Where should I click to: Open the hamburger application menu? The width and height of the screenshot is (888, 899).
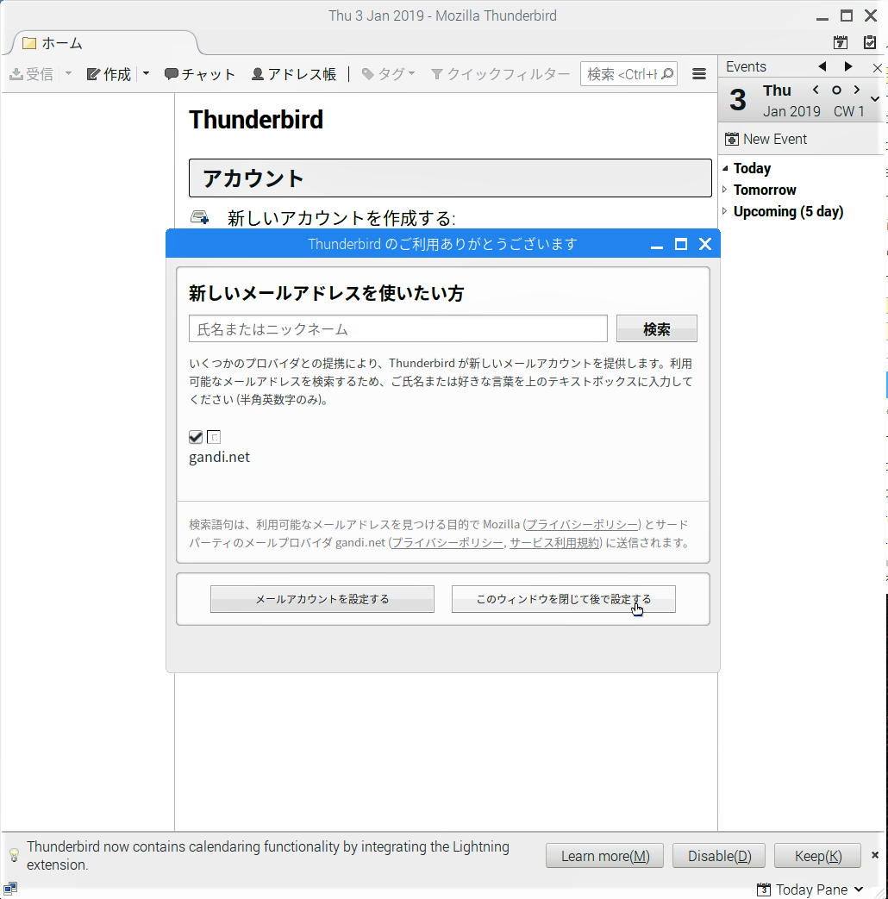[699, 74]
